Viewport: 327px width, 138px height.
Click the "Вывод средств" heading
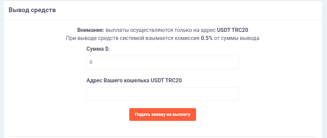32,10
